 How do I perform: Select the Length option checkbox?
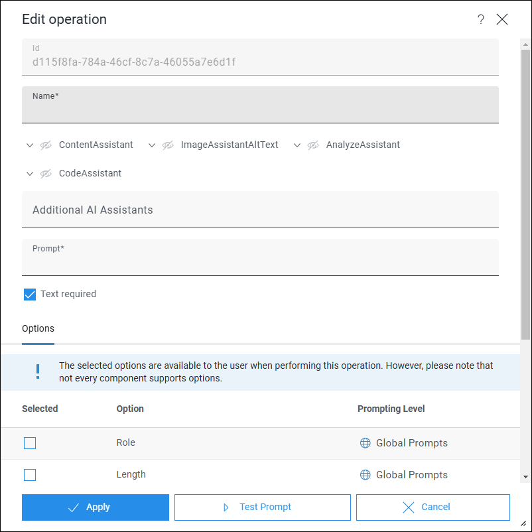pos(30,475)
